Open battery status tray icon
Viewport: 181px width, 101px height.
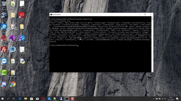[160, 98]
